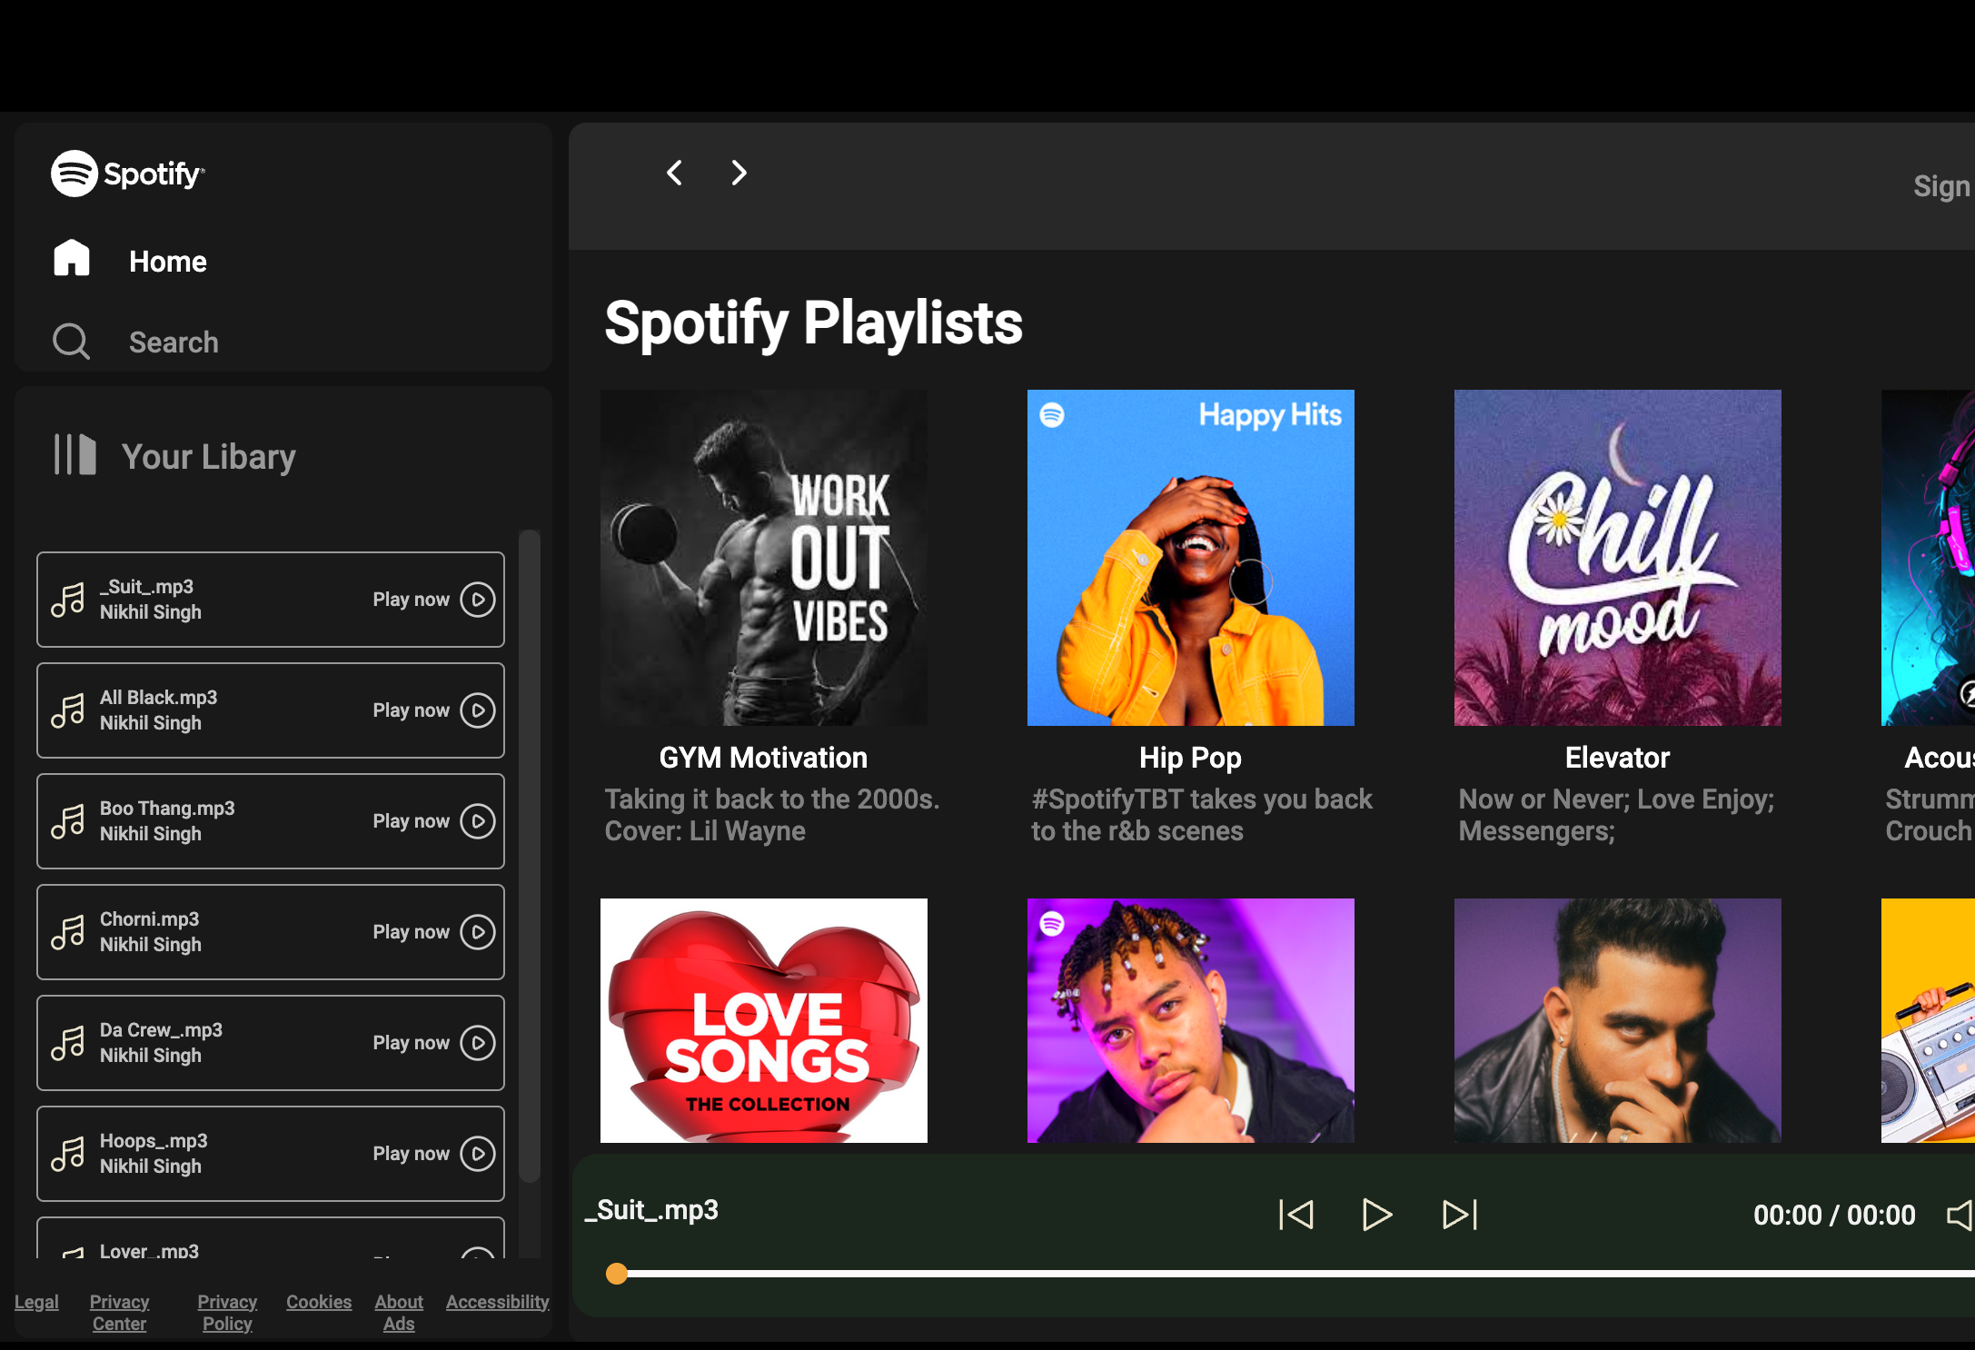This screenshot has height=1350, width=1975.
Task: Open the Privacy Center footer link
Action: (119, 1313)
